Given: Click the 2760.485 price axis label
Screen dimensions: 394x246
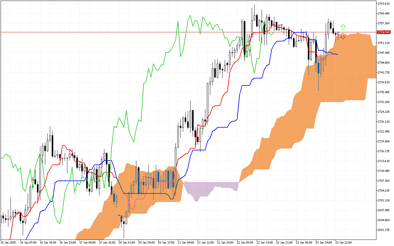Looking at the screenshot, I should (384, 14).
